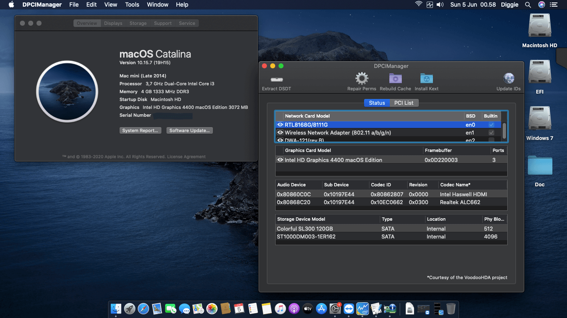567x318 pixels.
Task: Click the volume icon in menu bar
Action: click(441, 5)
